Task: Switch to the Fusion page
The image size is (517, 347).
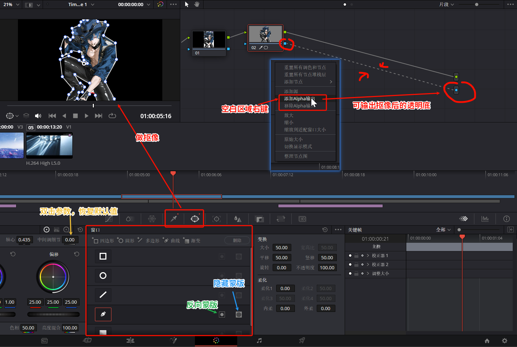Action: 173,340
